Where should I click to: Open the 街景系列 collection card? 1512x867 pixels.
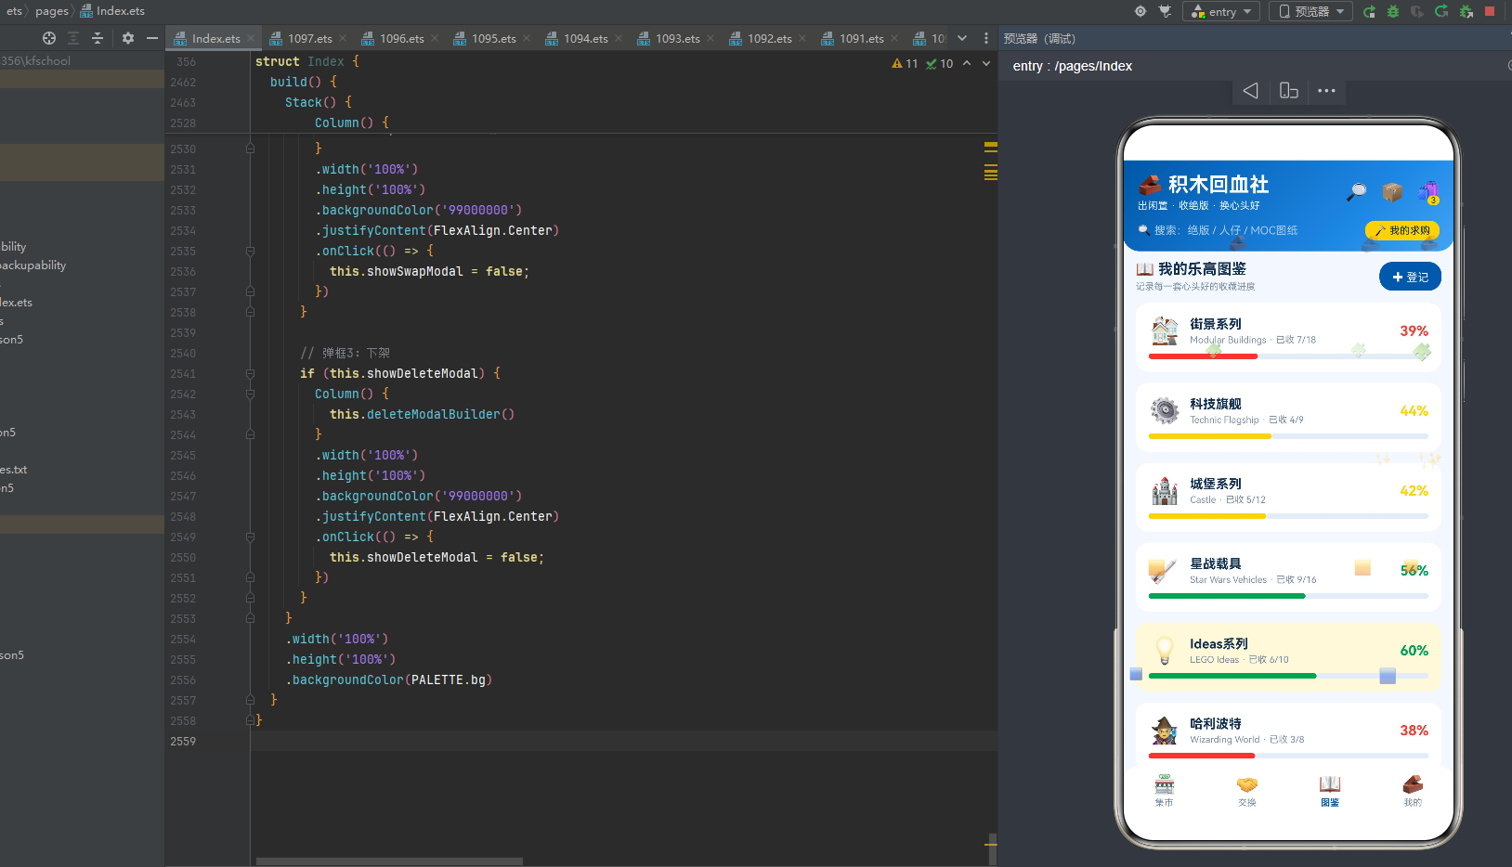tap(1288, 337)
